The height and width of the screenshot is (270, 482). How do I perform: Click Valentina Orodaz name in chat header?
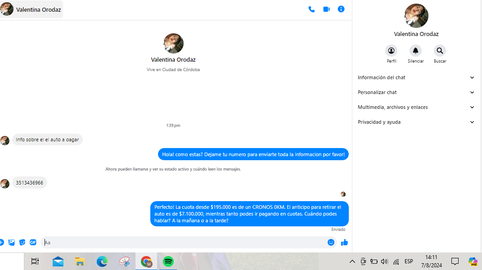click(38, 9)
